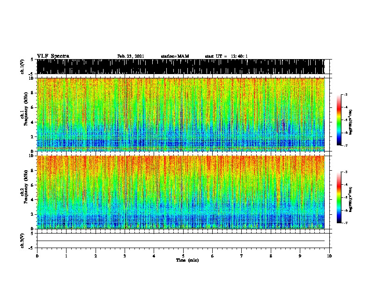The image size is (371, 287).
Task: Click time axis tick label "4"
Action: 154,256
